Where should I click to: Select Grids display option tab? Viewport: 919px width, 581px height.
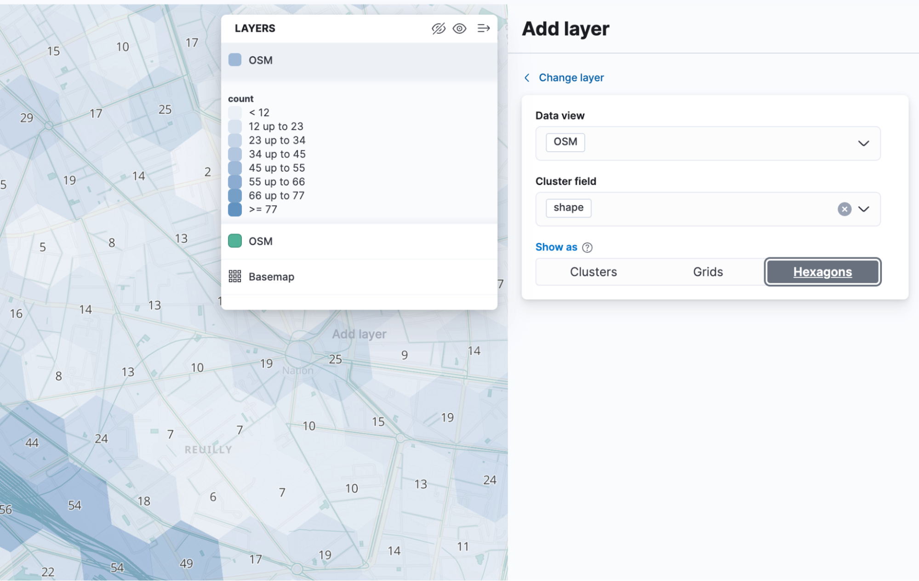(x=708, y=271)
